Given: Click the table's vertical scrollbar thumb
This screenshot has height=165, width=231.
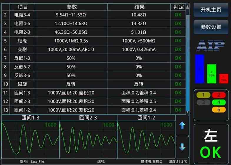Looking at the screenshot, I should pos(187,63).
